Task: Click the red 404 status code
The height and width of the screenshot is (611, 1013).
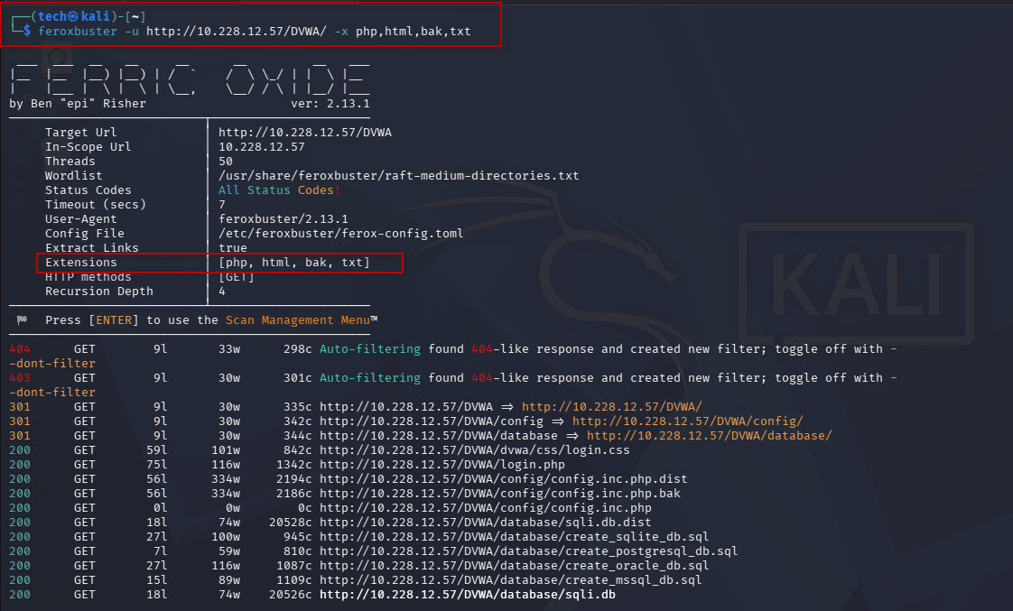Action: coord(19,348)
